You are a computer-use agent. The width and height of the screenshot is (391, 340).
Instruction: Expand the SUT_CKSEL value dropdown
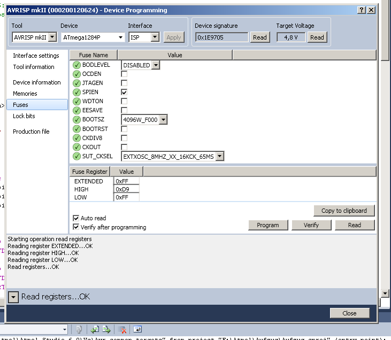click(x=219, y=156)
